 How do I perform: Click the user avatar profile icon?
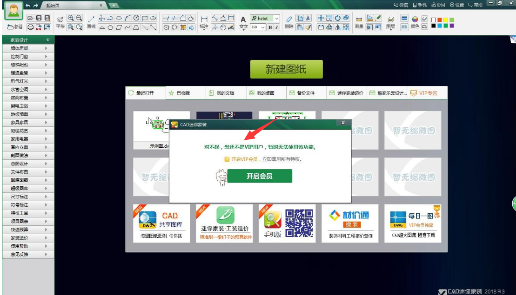point(14,11)
